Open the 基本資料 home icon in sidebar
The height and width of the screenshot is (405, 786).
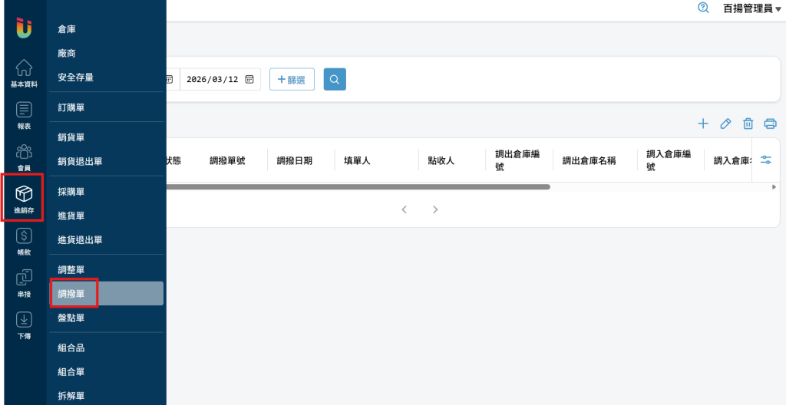pos(24,69)
